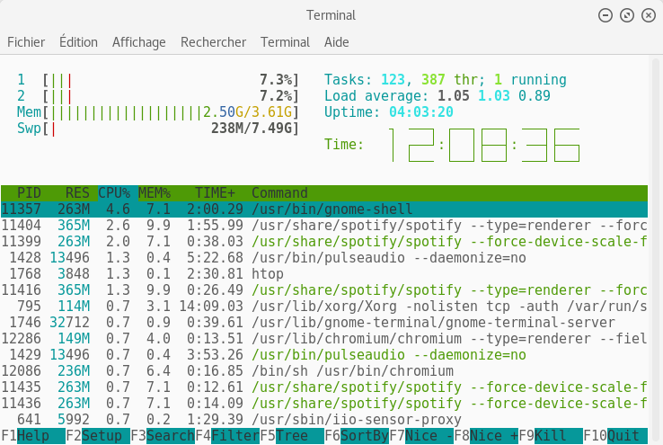Click the F1 Help button

tap(34, 436)
